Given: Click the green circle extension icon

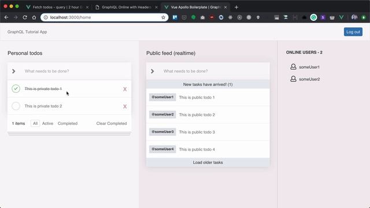Looking at the screenshot, I should coord(193,17).
